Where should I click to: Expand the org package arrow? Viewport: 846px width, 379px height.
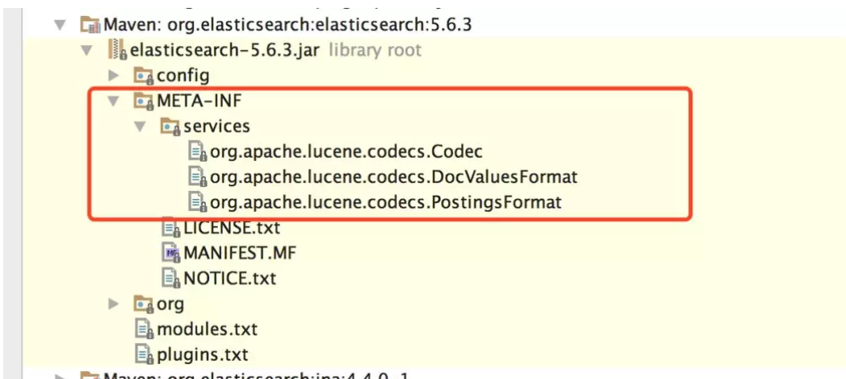point(112,304)
